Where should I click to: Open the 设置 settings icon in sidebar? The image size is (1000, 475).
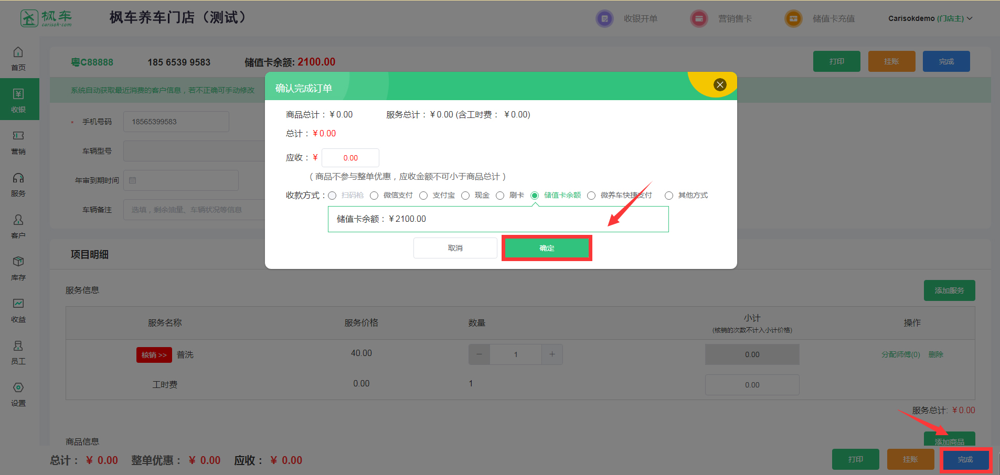click(x=18, y=388)
